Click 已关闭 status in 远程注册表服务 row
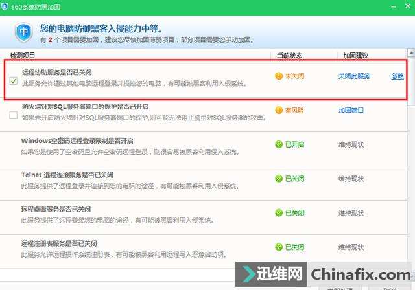The height and width of the screenshot is (290, 415). click(x=294, y=247)
